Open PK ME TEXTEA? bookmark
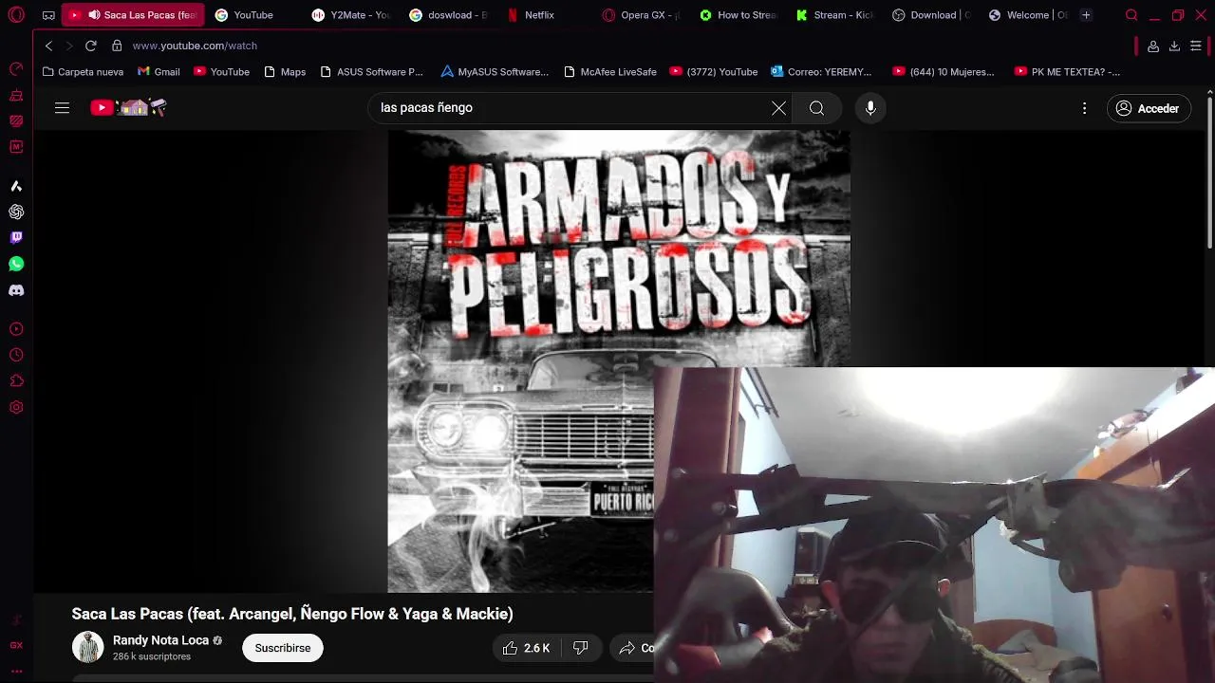This screenshot has height=683, width=1215. (1067, 72)
